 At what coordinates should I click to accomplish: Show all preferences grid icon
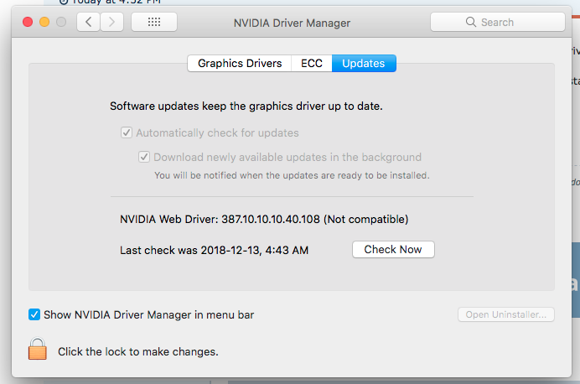[x=154, y=23]
